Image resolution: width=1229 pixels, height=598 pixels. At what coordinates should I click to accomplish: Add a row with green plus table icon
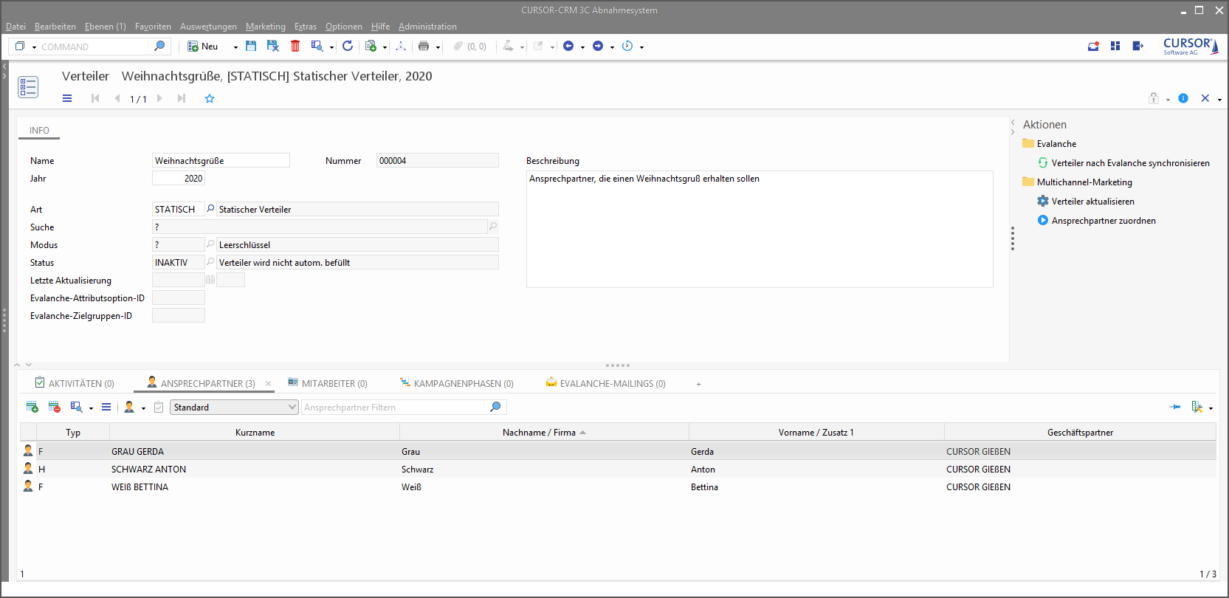click(32, 408)
